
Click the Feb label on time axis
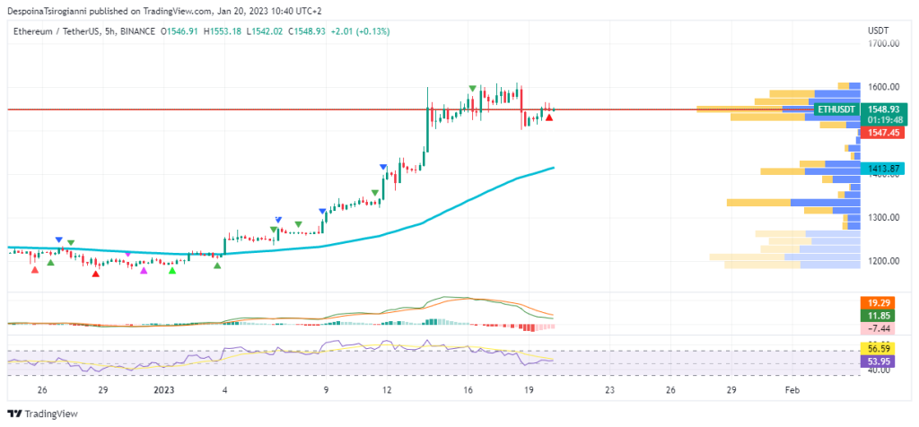[x=792, y=390]
